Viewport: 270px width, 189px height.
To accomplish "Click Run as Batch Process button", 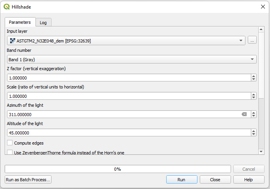I will (x=28, y=180).
